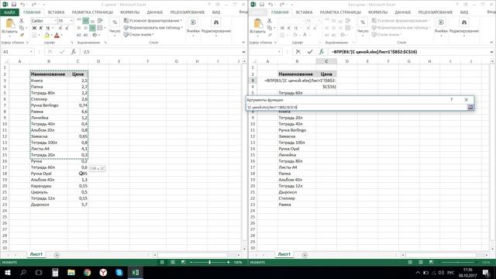The height and width of the screenshot is (279, 496).
Task: Open font size 11 dropdown in left window
Action: [71, 21]
